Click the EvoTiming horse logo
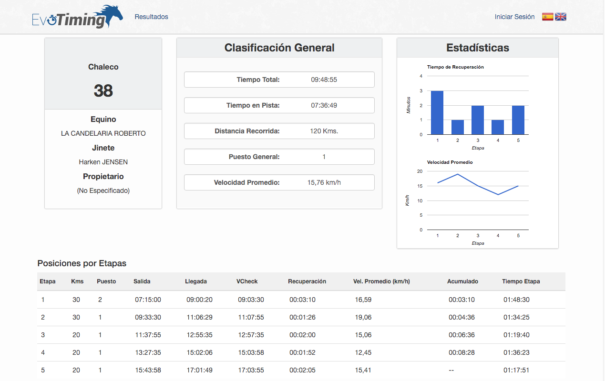 77,17
